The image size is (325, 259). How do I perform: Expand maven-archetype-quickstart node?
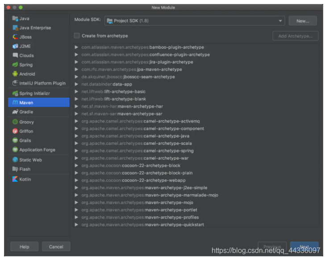pyautogui.click(x=76, y=225)
